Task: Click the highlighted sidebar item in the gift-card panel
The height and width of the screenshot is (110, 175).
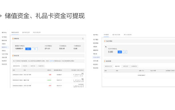Action: (x=96, y=57)
